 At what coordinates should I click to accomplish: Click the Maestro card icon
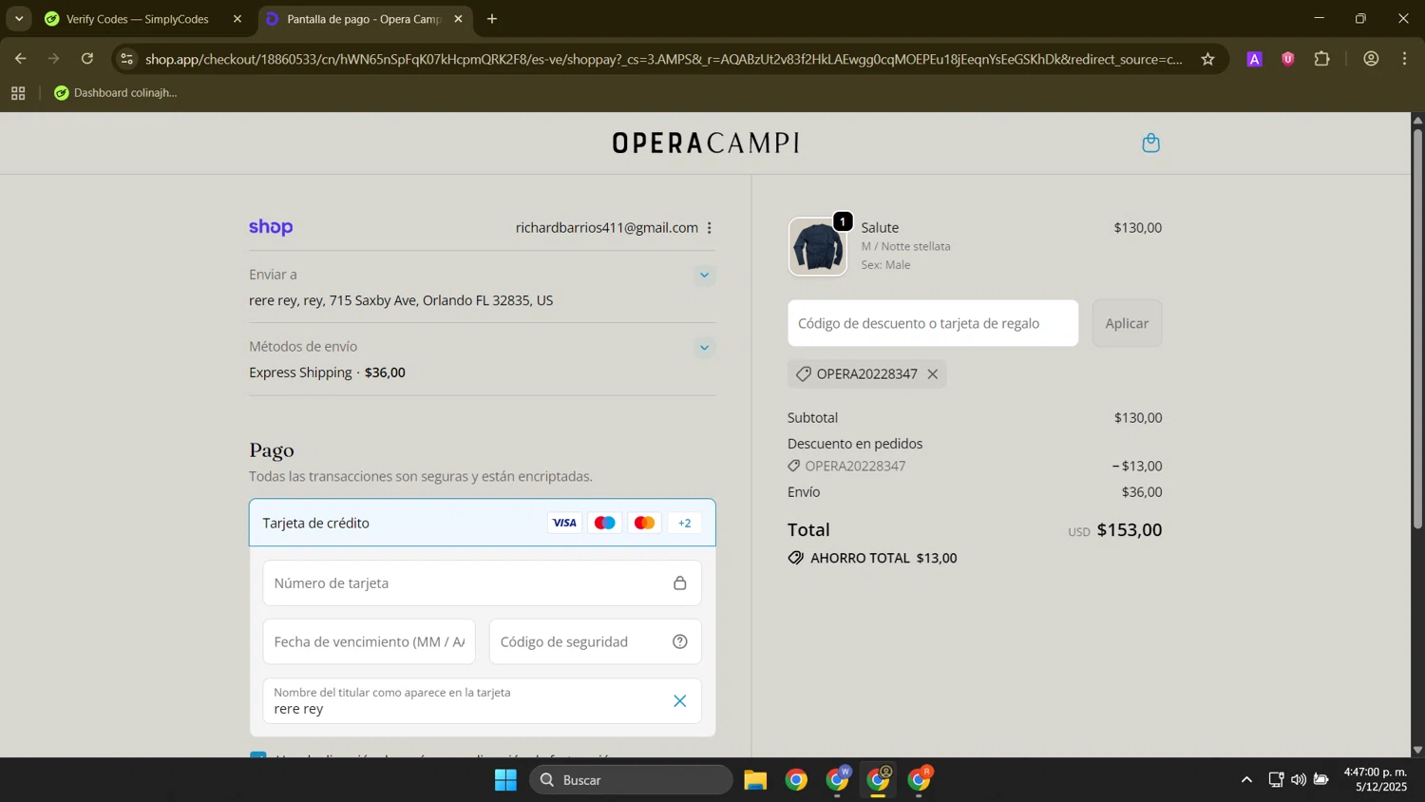click(604, 523)
